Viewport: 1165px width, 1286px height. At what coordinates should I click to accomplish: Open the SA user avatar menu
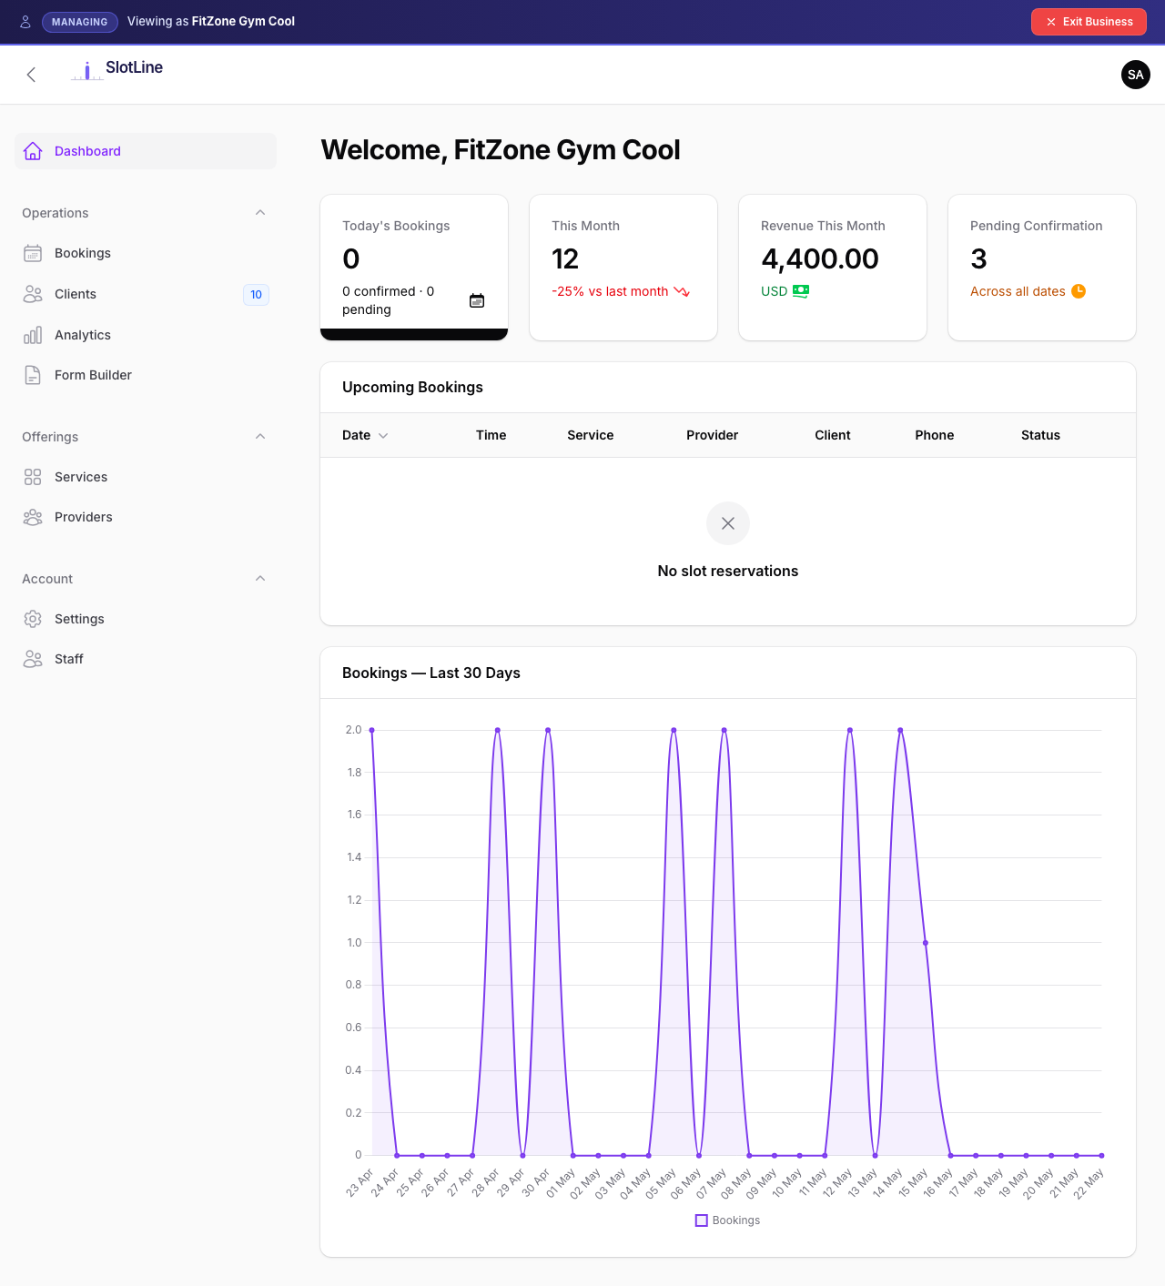tap(1136, 75)
